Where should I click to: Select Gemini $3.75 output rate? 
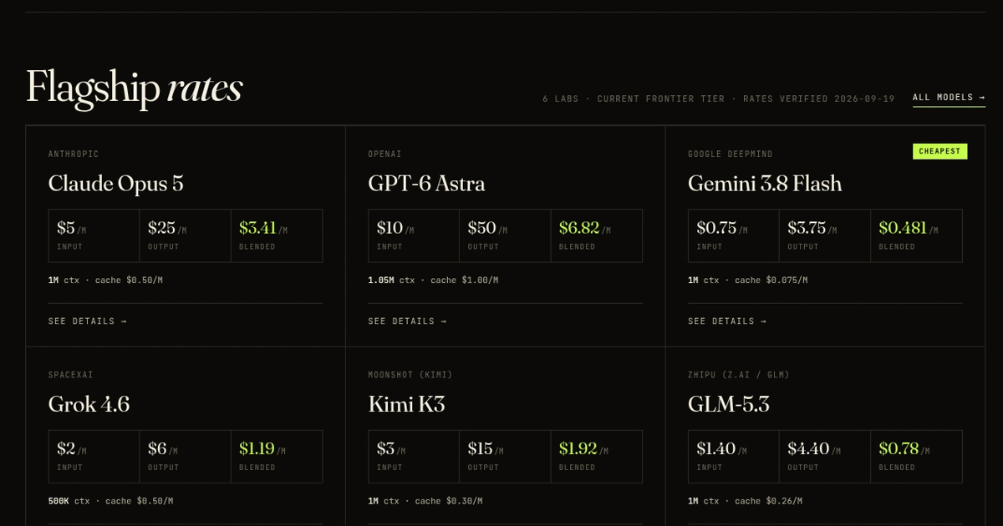click(x=825, y=235)
